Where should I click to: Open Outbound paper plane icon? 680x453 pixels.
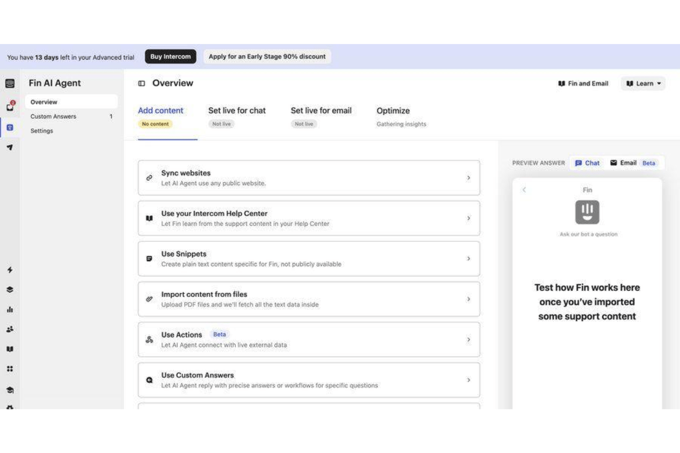tap(10, 147)
